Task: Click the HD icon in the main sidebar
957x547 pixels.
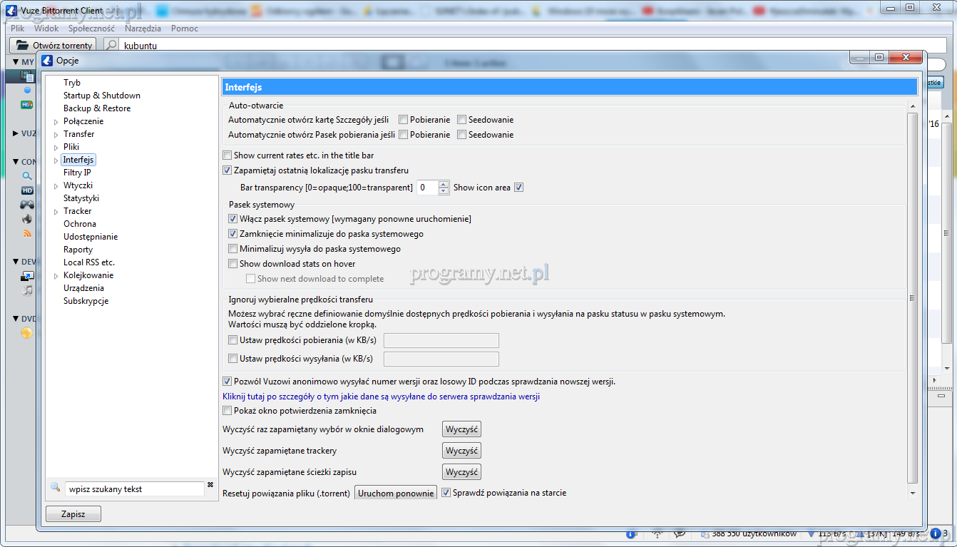Action: [27, 190]
